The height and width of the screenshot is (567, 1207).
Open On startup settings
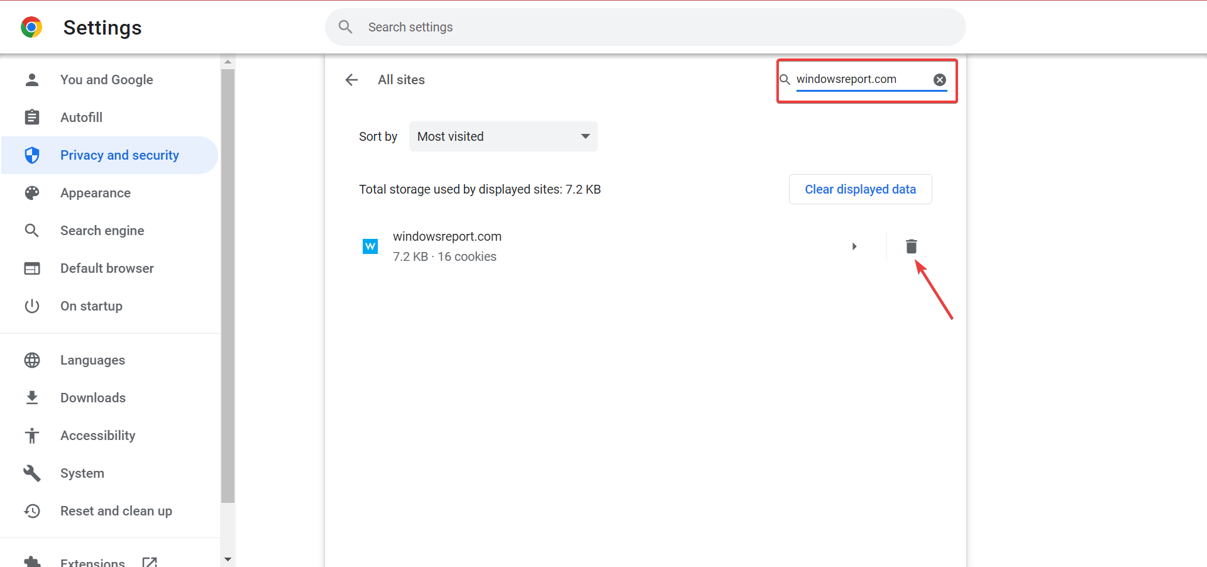coord(109,306)
